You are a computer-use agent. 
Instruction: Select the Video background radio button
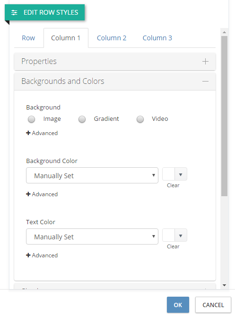(x=140, y=119)
